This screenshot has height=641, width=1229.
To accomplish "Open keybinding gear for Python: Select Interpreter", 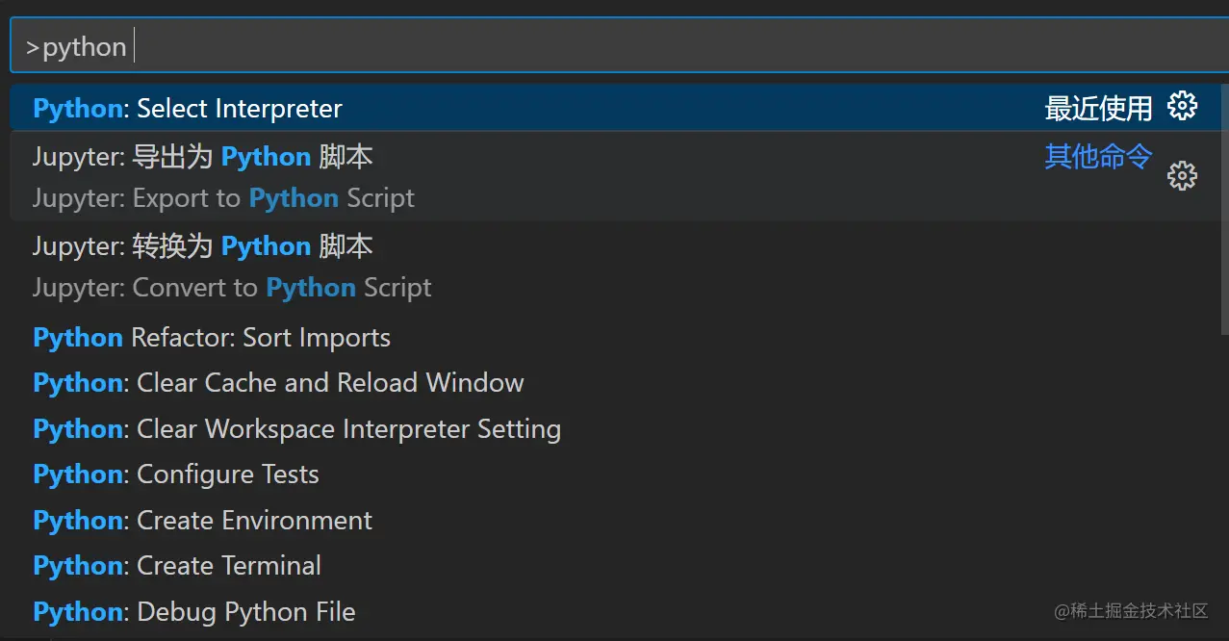I will (x=1182, y=107).
